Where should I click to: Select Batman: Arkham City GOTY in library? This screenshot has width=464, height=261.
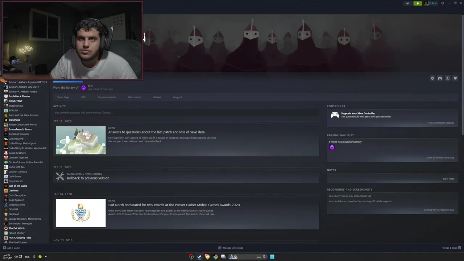24,87
